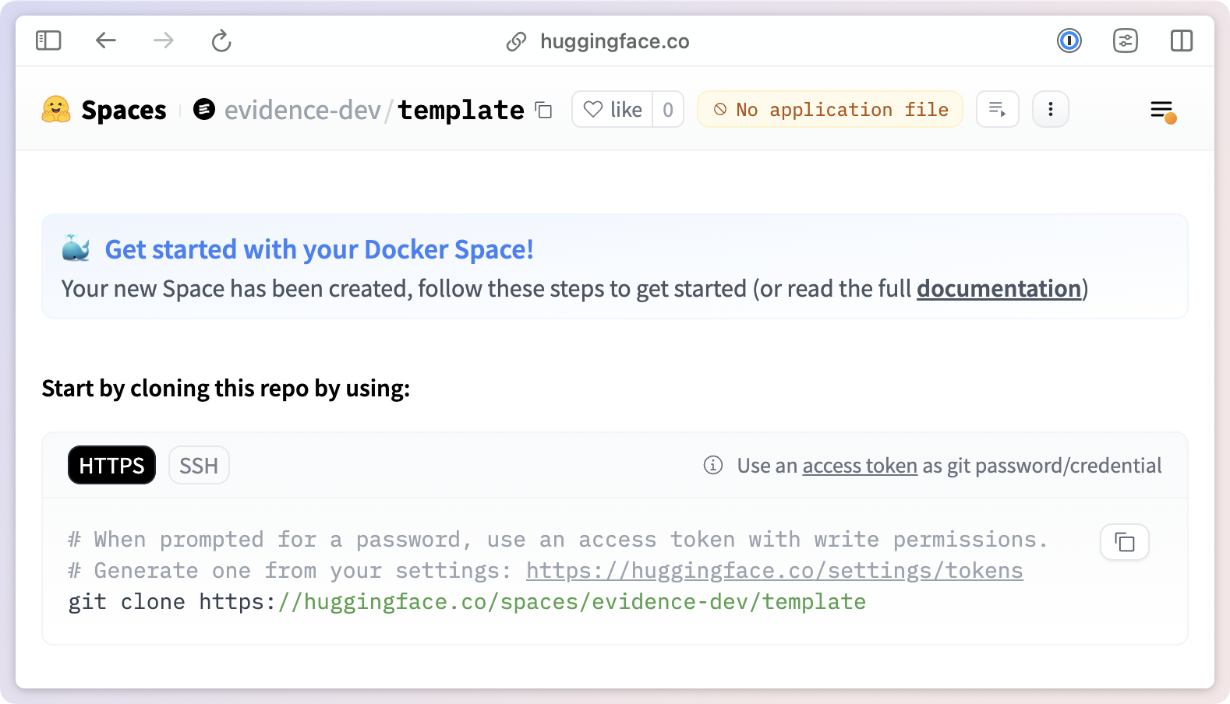Select the HTTPS clone tab
Screen dimensions: 1230x704
111,465
